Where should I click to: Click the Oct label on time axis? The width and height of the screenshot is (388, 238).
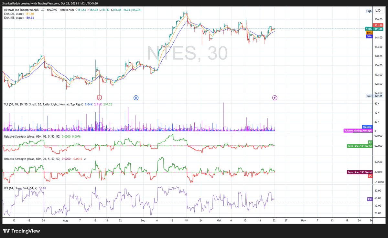(219, 221)
